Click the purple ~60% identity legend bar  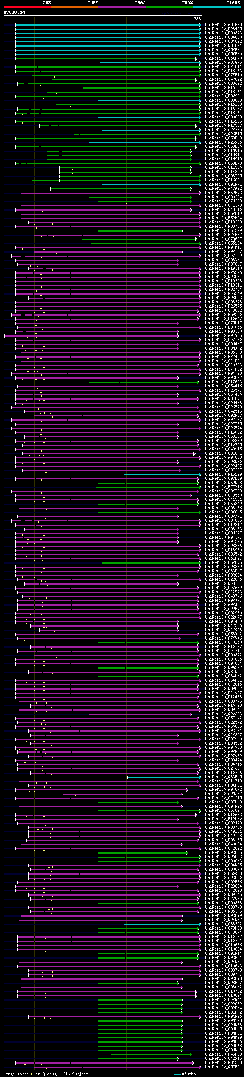122,7
